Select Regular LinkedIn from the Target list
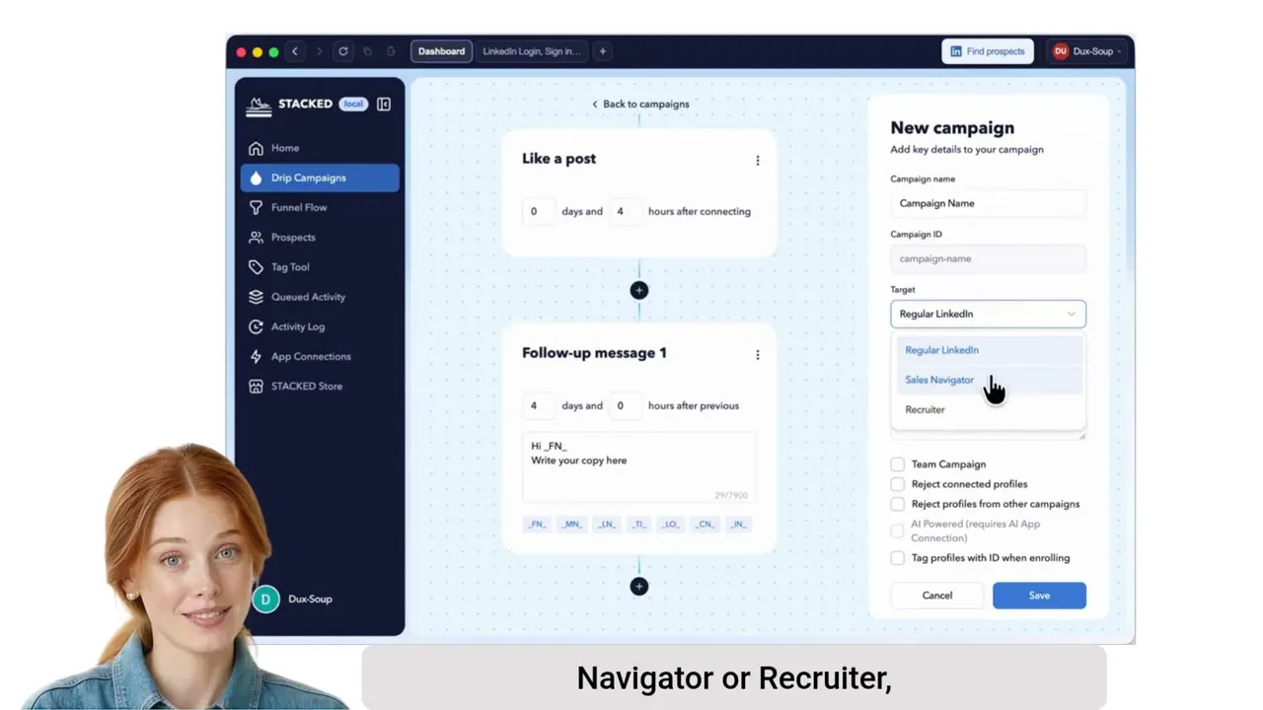1263x710 pixels. coord(990,350)
